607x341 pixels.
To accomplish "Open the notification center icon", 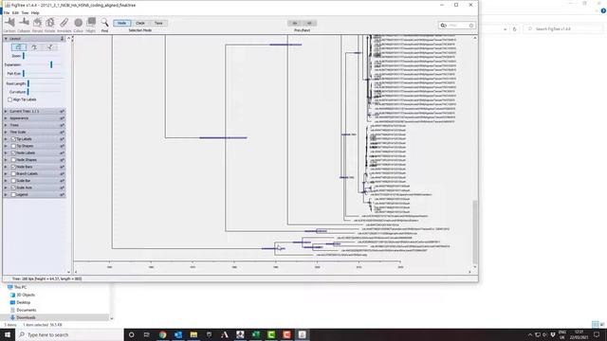I will (597, 334).
